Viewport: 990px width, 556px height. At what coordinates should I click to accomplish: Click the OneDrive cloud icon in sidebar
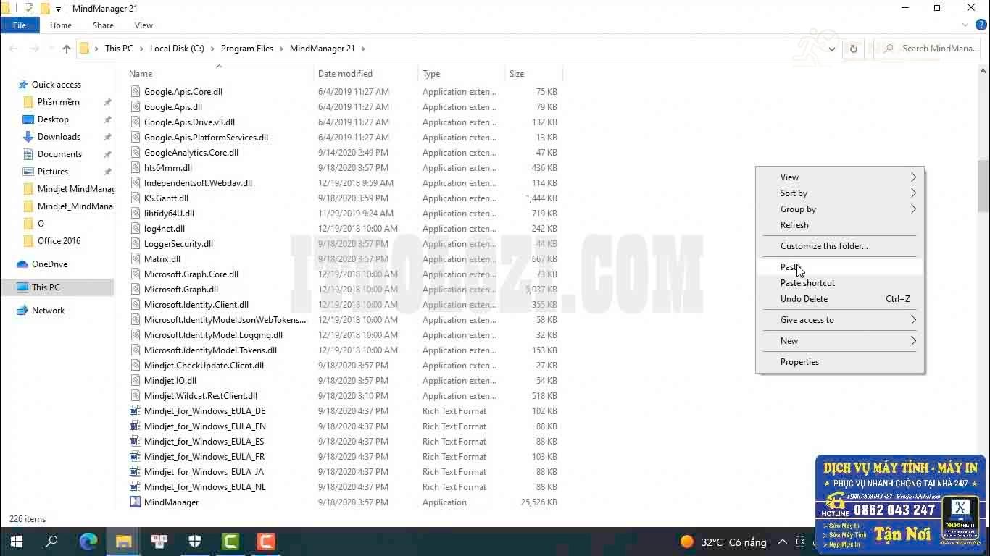(22, 264)
